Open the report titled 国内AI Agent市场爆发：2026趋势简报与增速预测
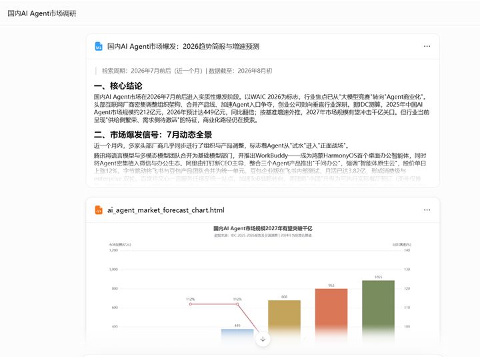Screen dimensions: 480x357 [183, 47]
